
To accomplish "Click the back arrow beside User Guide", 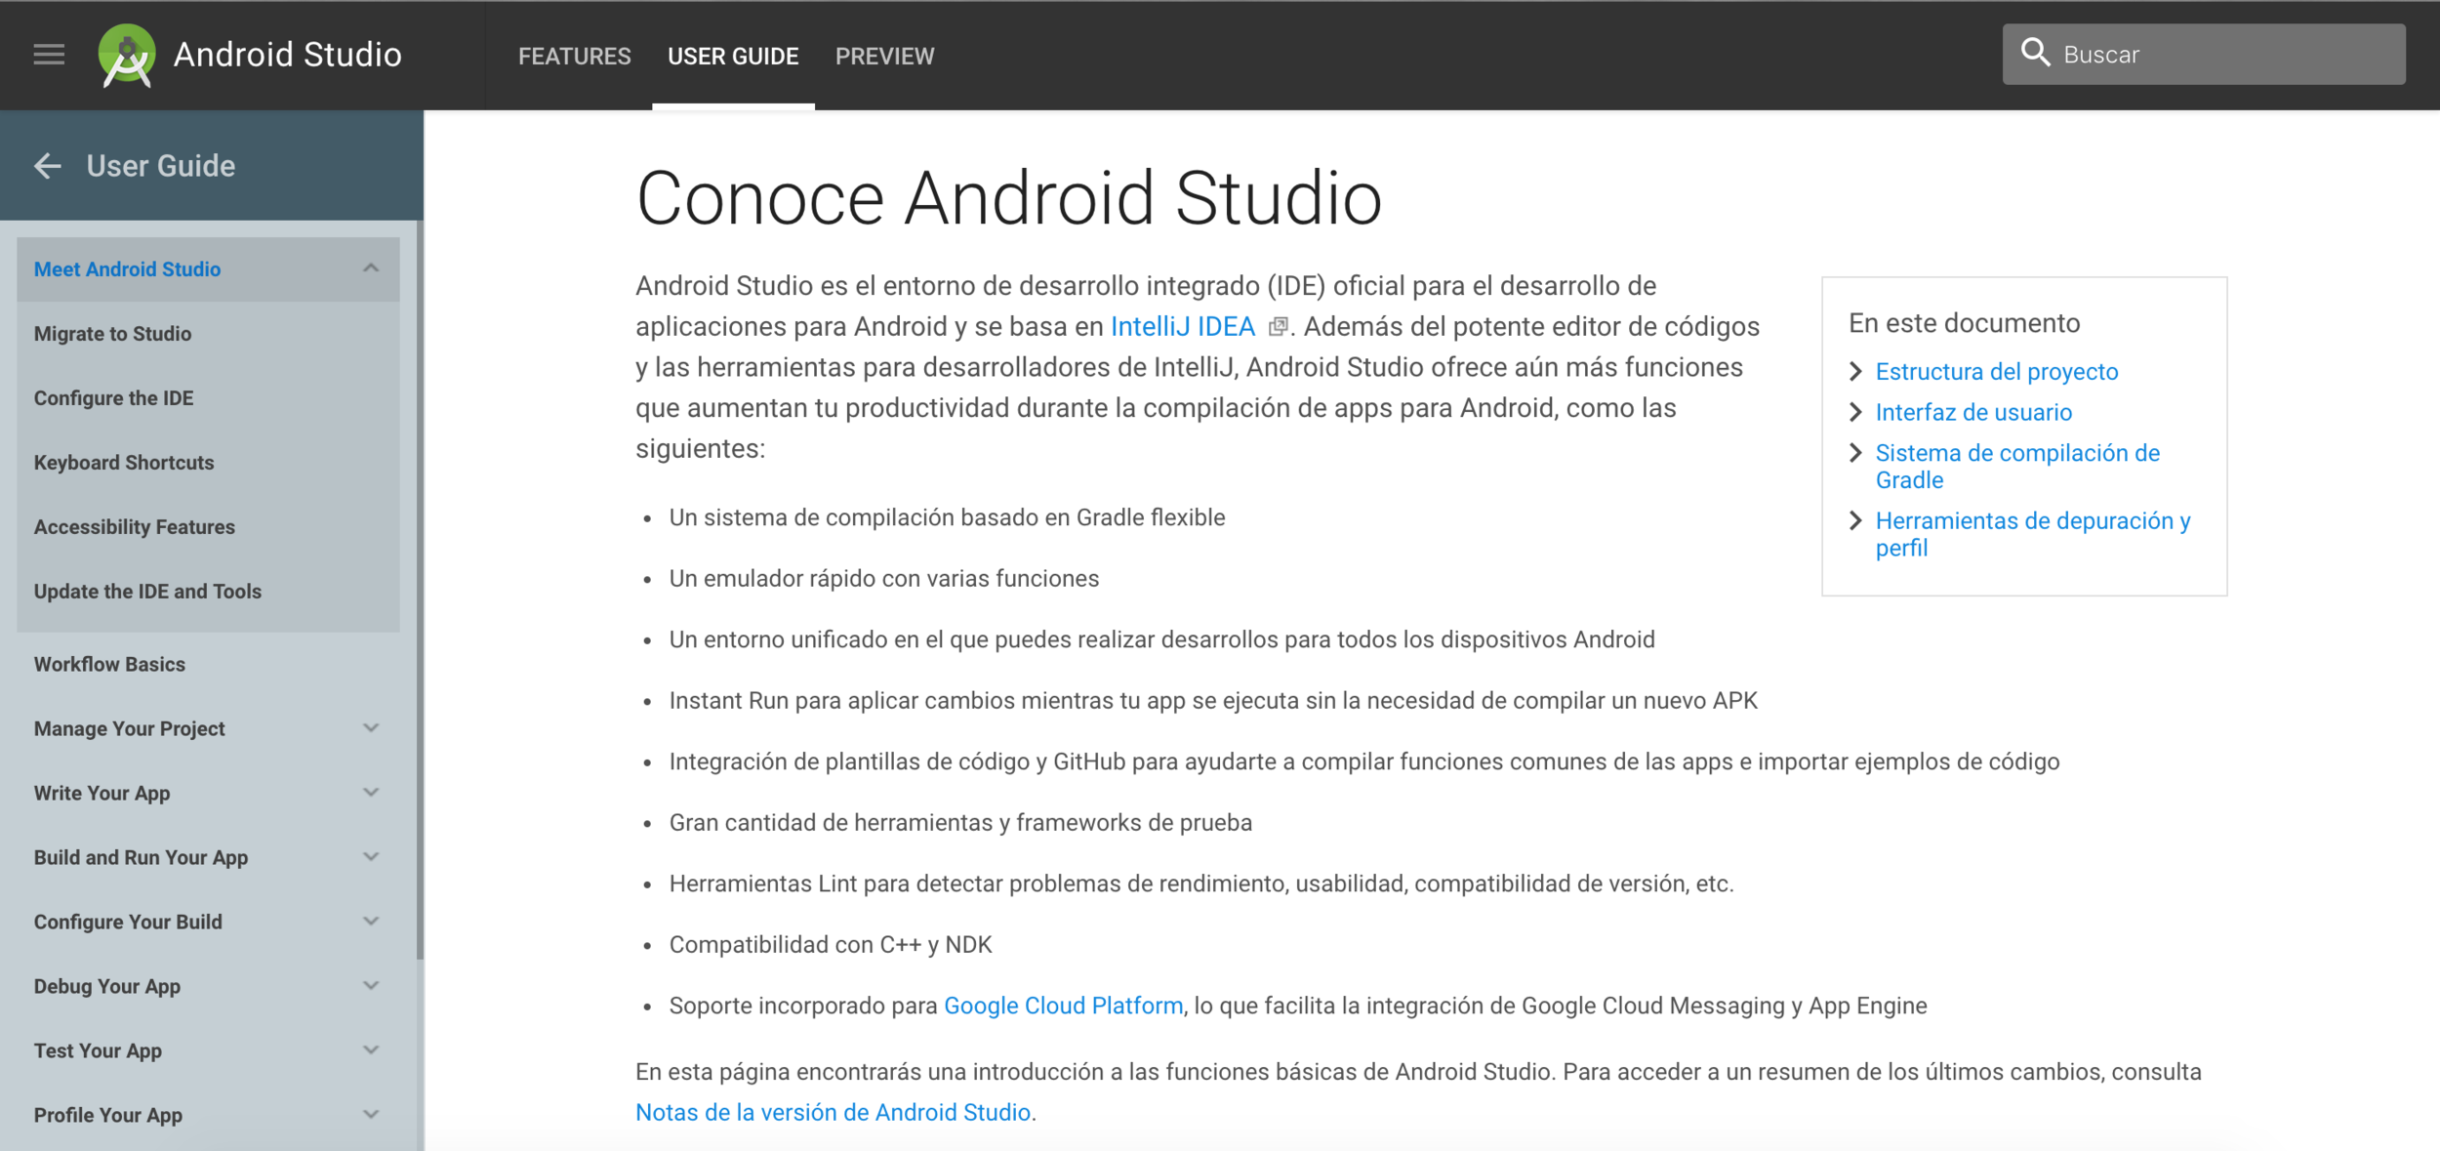I will [x=48, y=166].
